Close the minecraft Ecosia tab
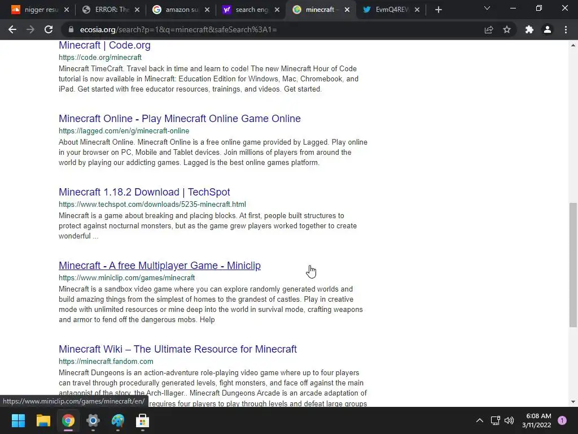This screenshot has height=434, width=578. click(347, 10)
